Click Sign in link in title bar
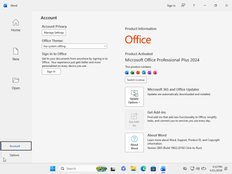Screen dimensions: 232x174 pos(171,6)
